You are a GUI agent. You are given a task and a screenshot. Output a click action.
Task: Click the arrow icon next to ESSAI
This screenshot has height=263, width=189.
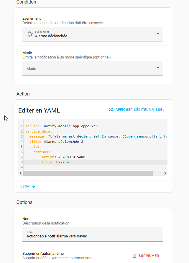click(33, 186)
